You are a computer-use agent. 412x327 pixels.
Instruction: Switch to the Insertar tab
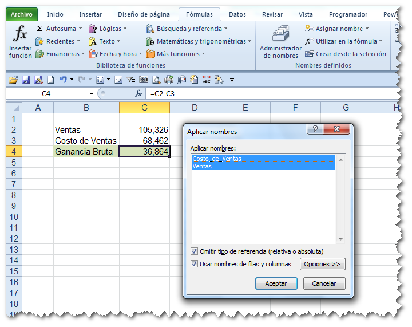90,14
